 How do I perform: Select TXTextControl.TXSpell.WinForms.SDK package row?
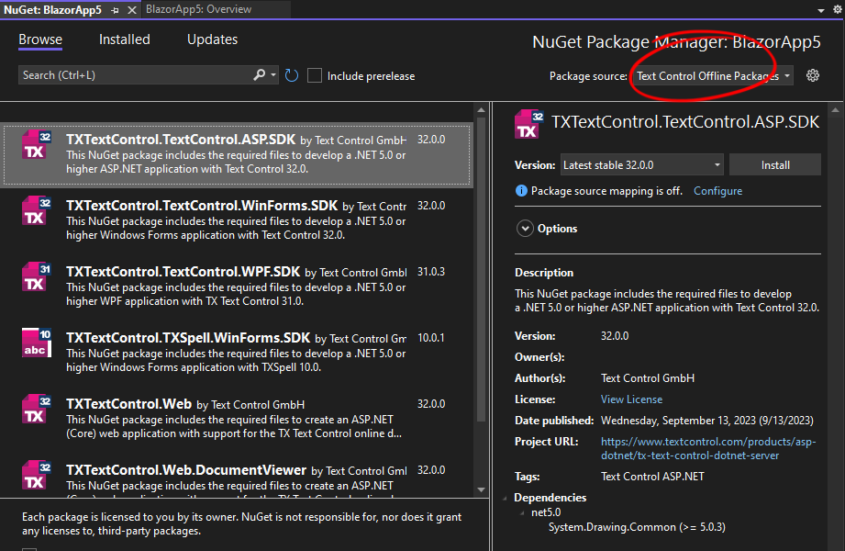(x=237, y=353)
